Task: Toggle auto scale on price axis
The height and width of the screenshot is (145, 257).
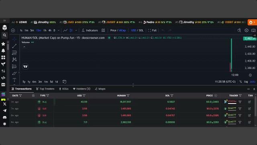Action: (253, 82)
